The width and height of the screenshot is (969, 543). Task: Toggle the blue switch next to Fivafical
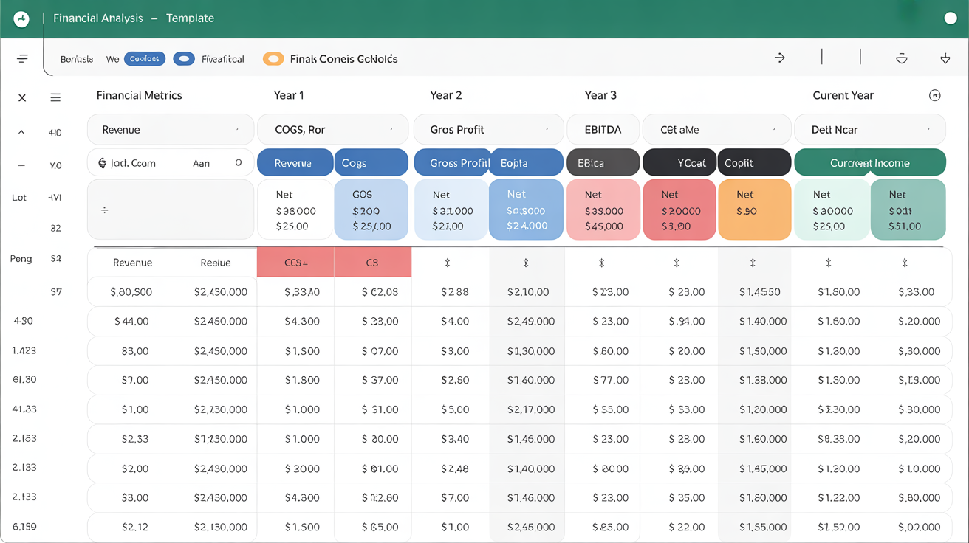pyautogui.click(x=184, y=58)
